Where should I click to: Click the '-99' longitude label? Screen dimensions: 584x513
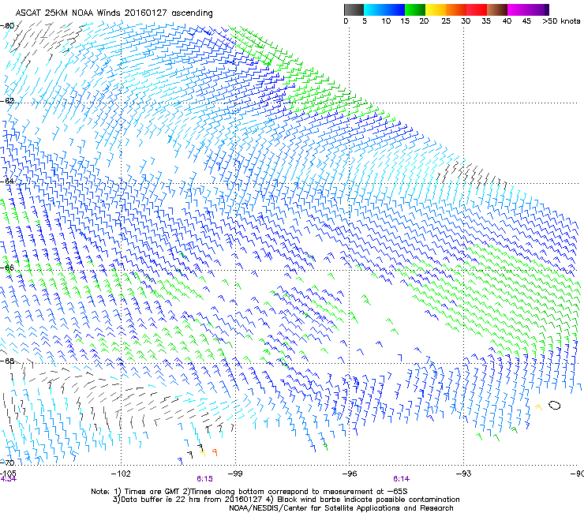point(235,474)
